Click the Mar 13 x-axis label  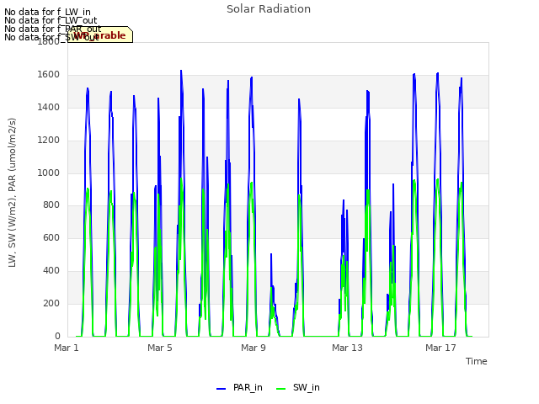point(347,348)
